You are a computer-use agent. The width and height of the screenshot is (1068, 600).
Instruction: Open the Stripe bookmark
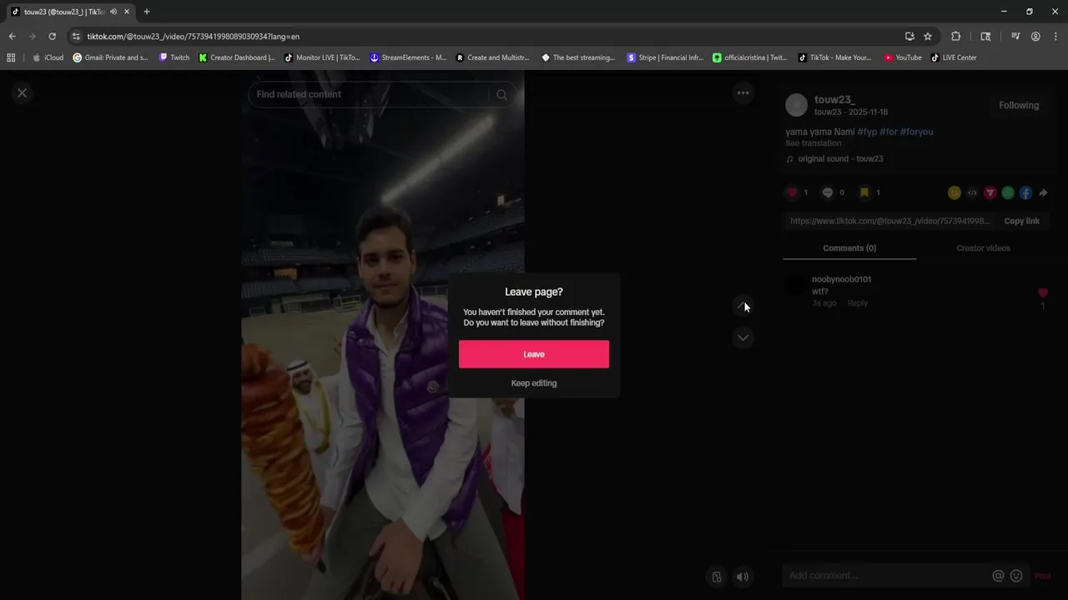coord(665,57)
